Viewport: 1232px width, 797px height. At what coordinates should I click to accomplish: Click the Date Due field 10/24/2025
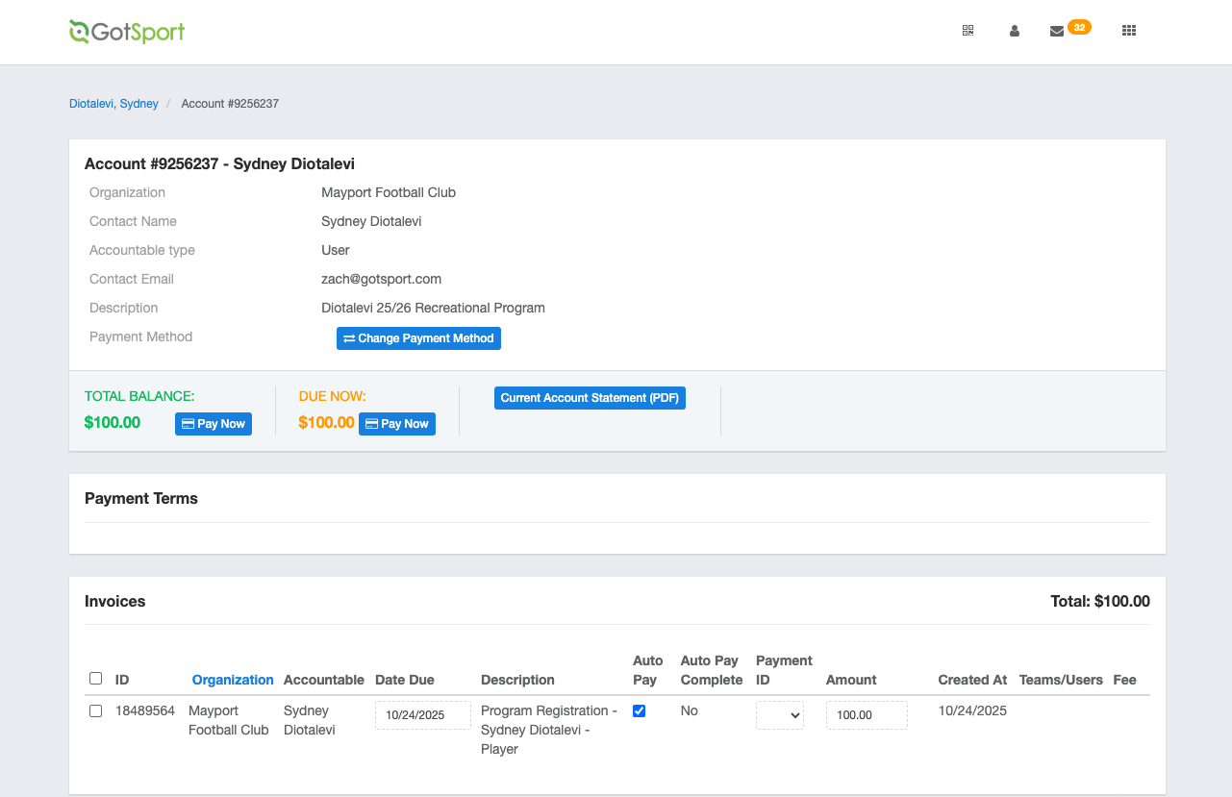click(x=422, y=715)
